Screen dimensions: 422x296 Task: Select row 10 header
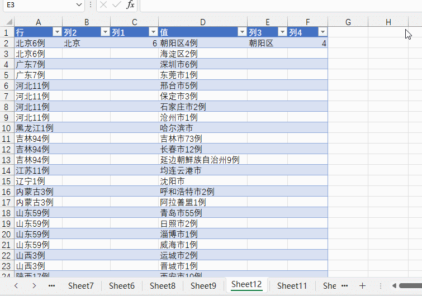(x=6, y=128)
